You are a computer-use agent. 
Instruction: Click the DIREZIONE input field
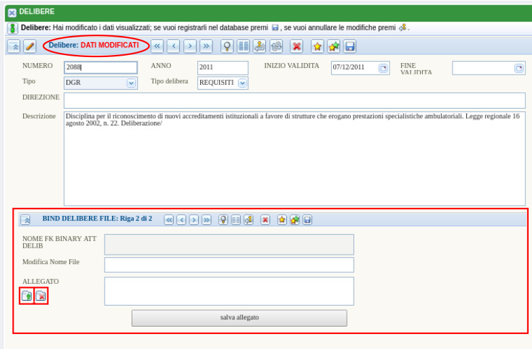point(294,100)
